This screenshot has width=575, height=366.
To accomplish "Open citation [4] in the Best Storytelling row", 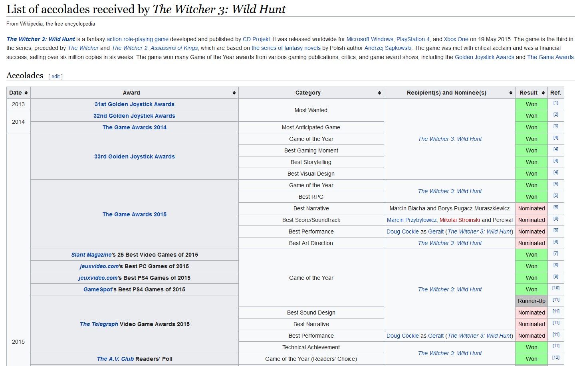I will (556, 161).
